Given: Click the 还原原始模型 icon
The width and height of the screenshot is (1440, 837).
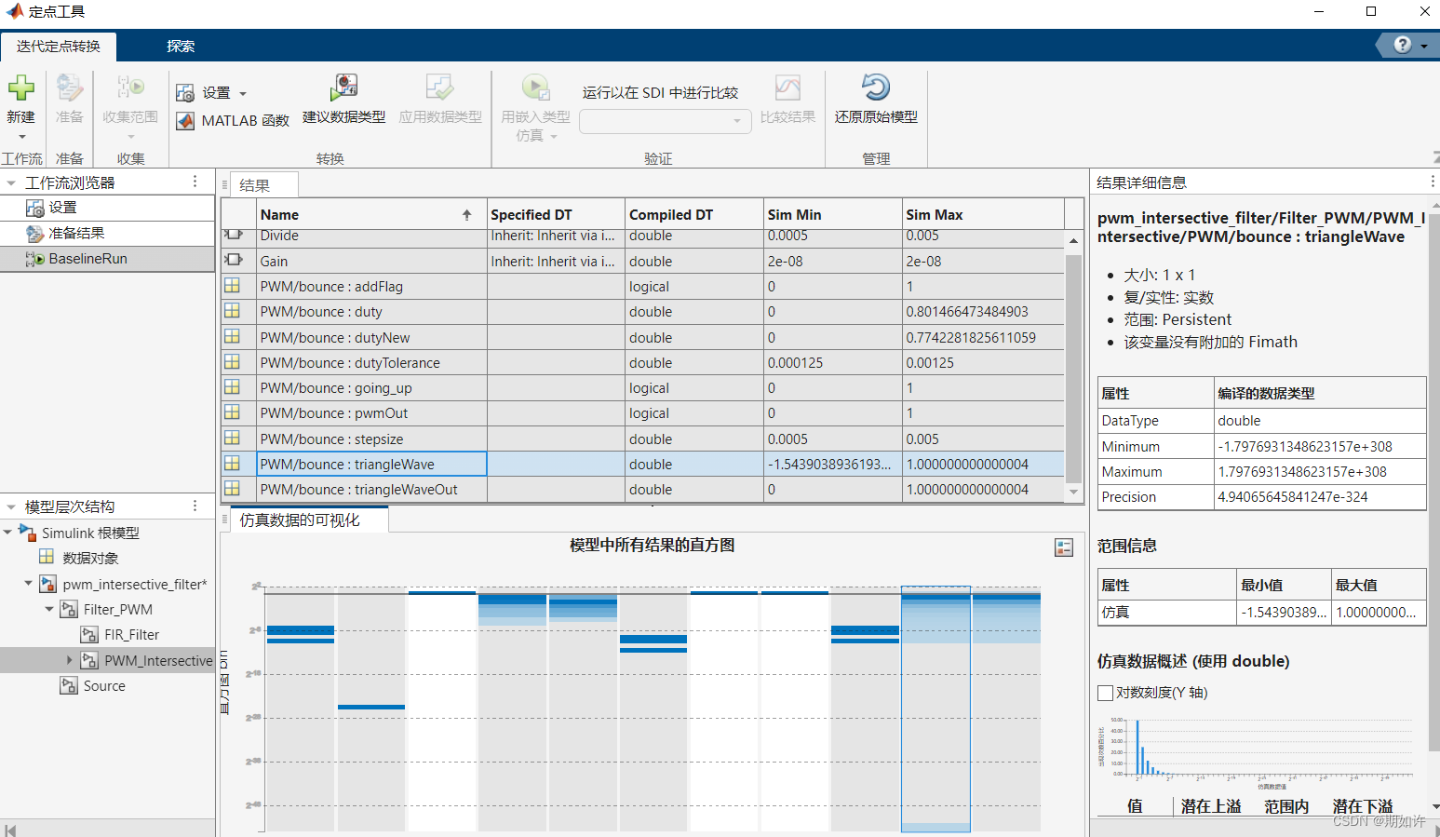Looking at the screenshot, I should (875, 88).
